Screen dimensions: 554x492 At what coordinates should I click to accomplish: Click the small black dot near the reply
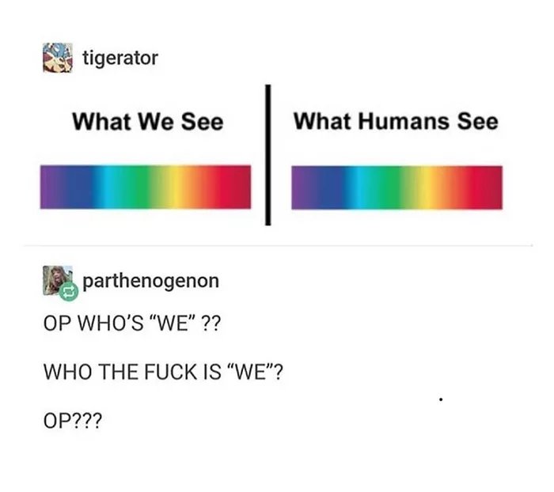click(441, 399)
